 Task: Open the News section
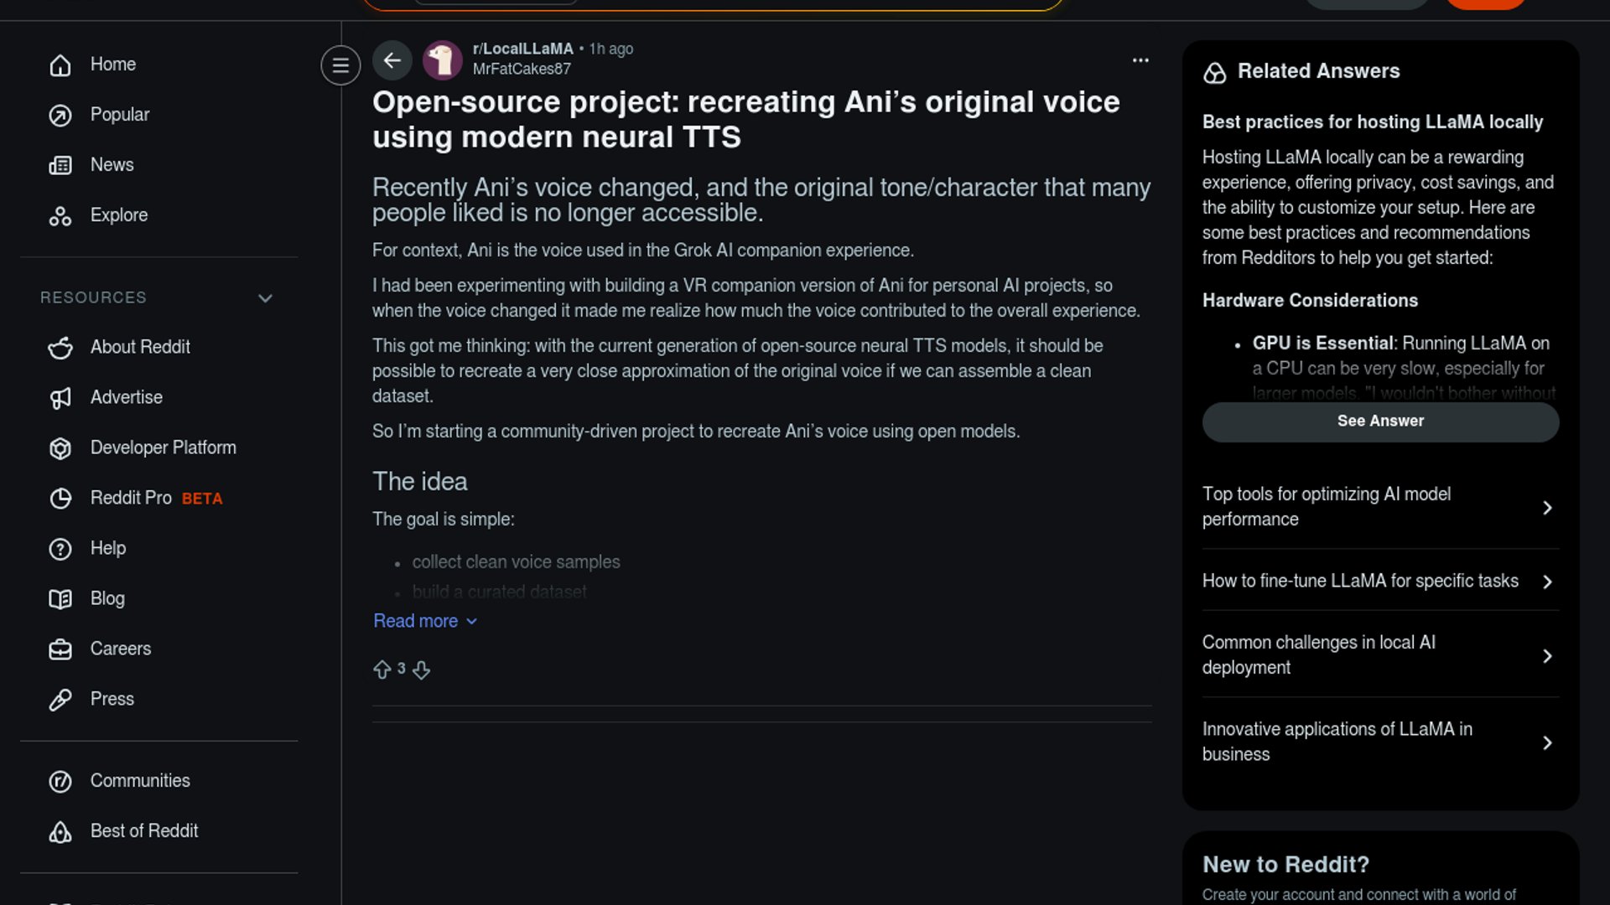(112, 165)
